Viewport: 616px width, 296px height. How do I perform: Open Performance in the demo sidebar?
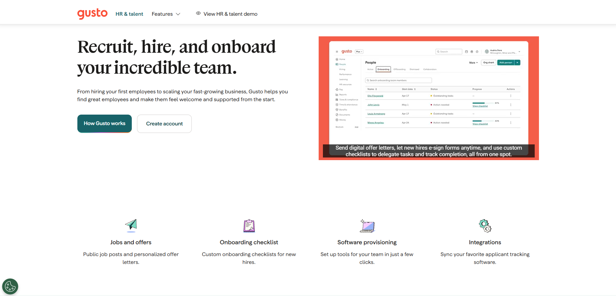(345, 74)
